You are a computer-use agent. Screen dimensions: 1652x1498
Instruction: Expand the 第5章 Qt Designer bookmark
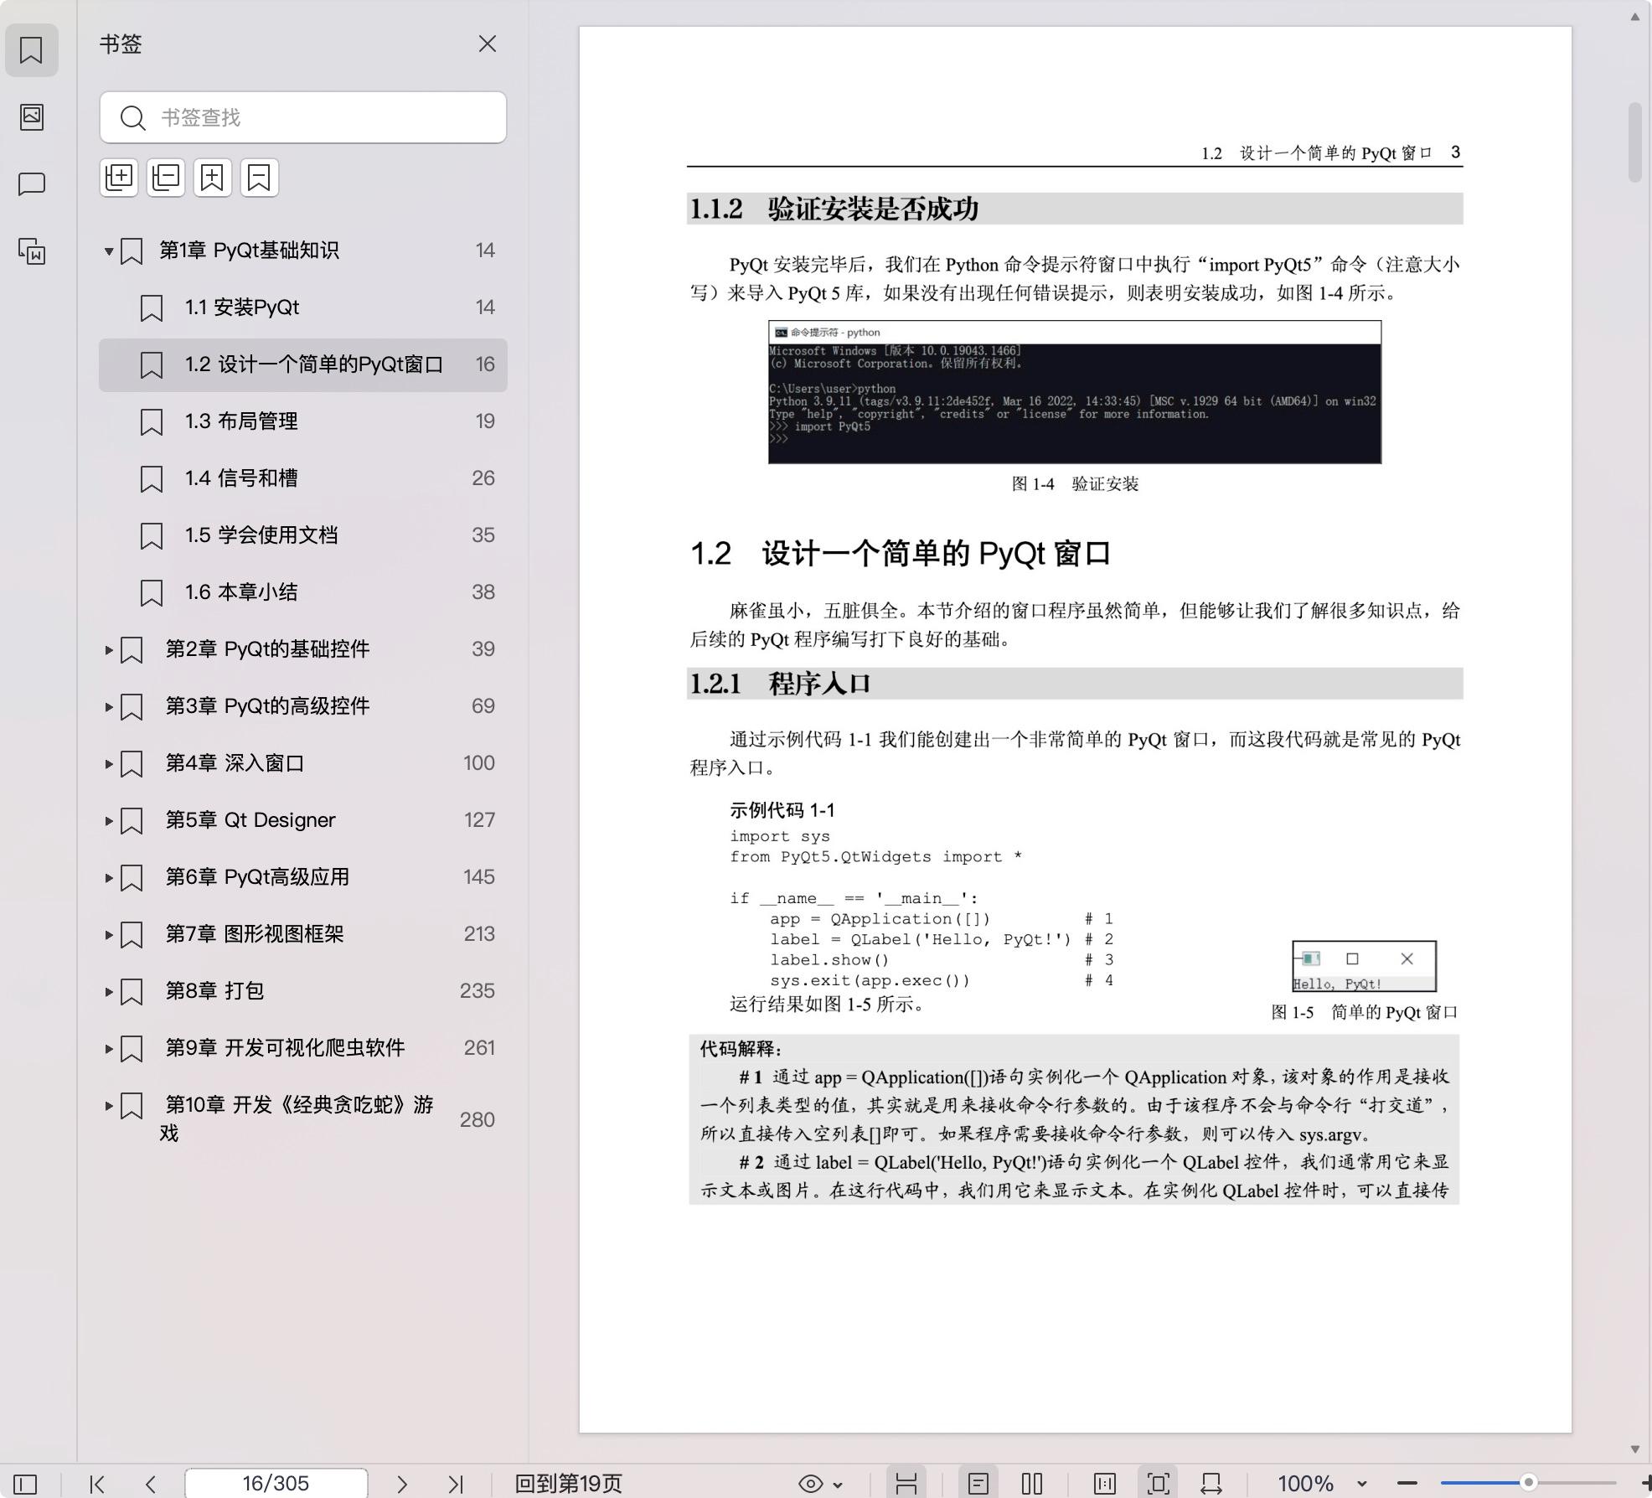pyautogui.click(x=109, y=820)
